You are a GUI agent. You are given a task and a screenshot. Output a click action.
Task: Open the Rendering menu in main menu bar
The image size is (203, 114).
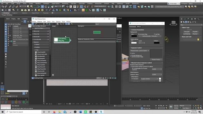(65, 3)
